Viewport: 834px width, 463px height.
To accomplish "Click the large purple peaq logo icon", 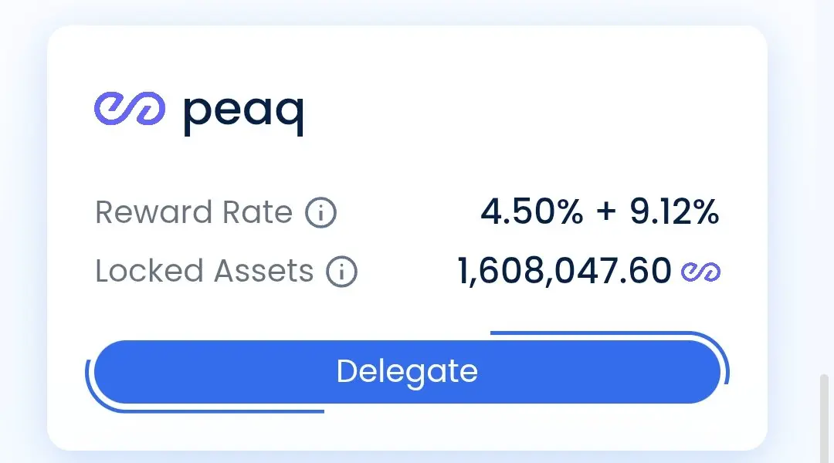I will coord(130,109).
